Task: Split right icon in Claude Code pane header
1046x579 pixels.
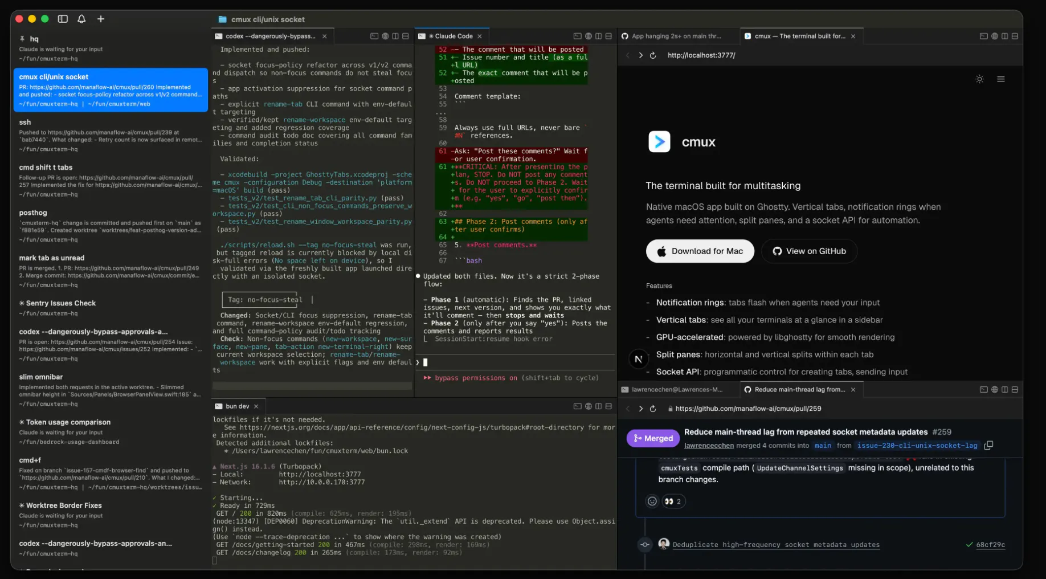Action: [599, 36]
